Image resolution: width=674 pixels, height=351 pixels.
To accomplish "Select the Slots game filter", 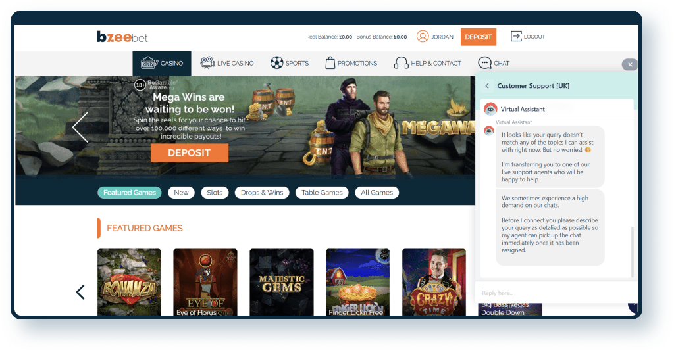I will [x=215, y=193].
